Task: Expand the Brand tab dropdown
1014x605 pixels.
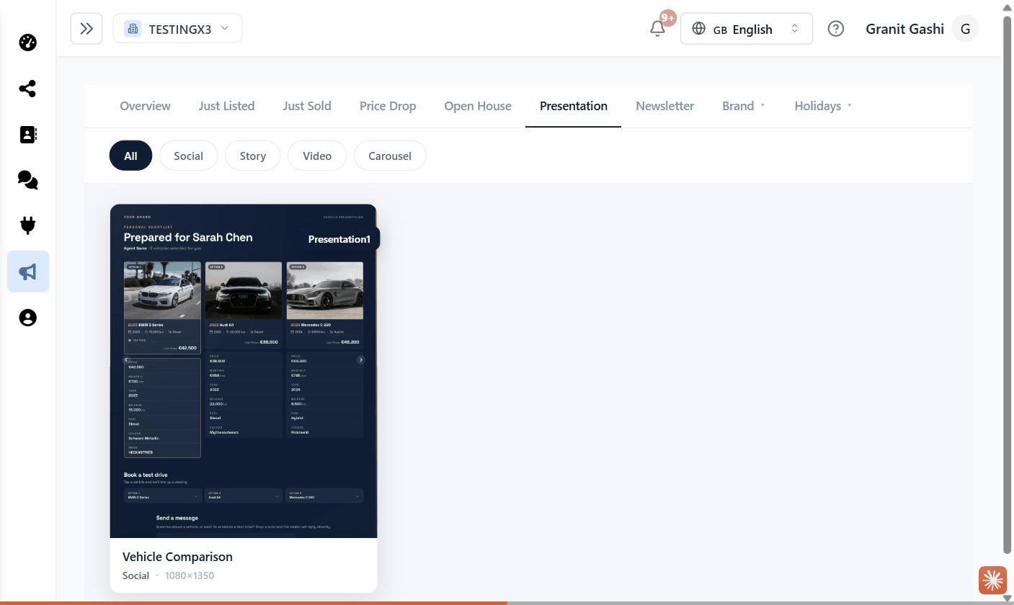Action: tap(743, 106)
